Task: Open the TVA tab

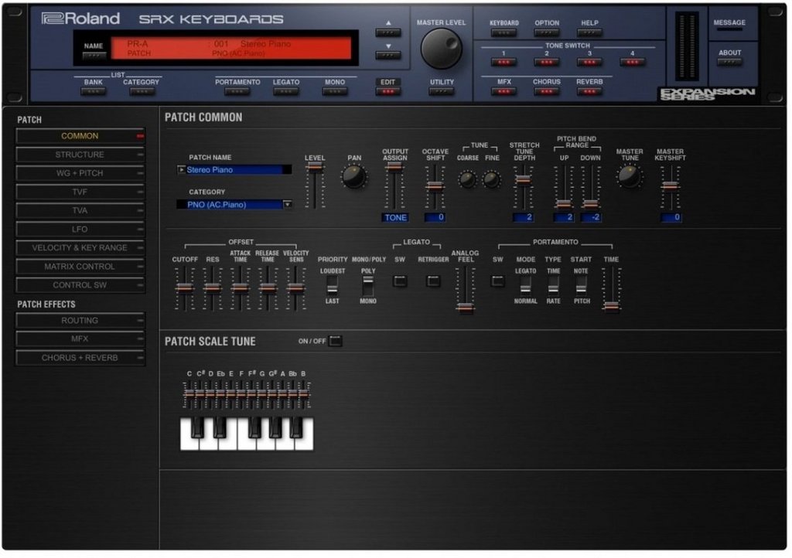Action: click(80, 210)
